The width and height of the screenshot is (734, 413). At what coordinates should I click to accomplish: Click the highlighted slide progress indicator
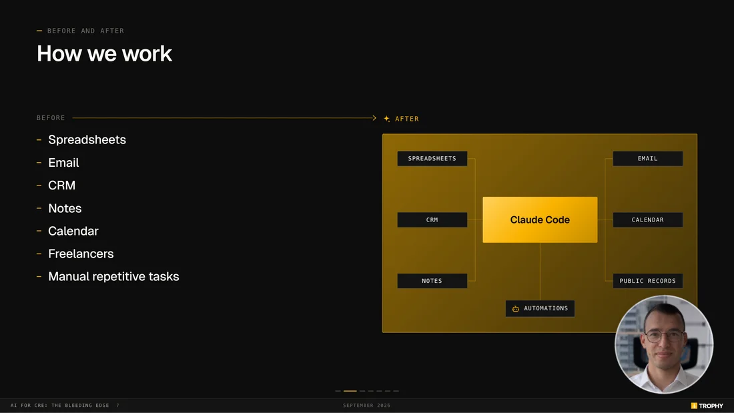350,390
